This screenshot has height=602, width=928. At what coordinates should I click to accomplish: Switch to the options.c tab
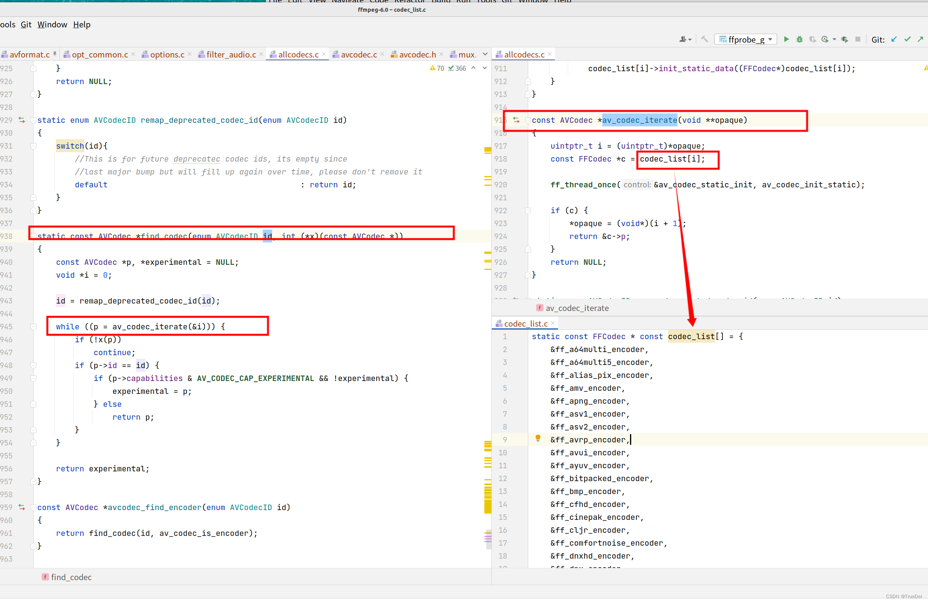pyautogui.click(x=167, y=55)
